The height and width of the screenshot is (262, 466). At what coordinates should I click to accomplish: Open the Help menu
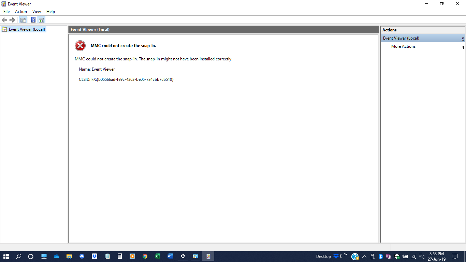(x=50, y=12)
